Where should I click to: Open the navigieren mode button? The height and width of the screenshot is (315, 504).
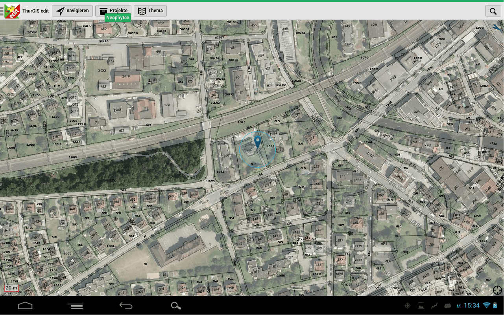[72, 11]
